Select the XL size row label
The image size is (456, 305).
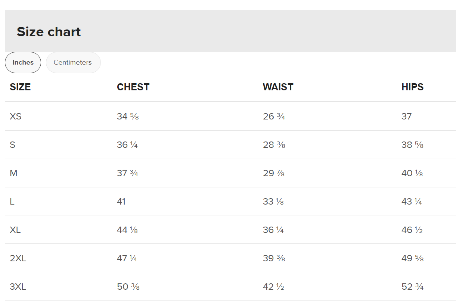pos(15,230)
